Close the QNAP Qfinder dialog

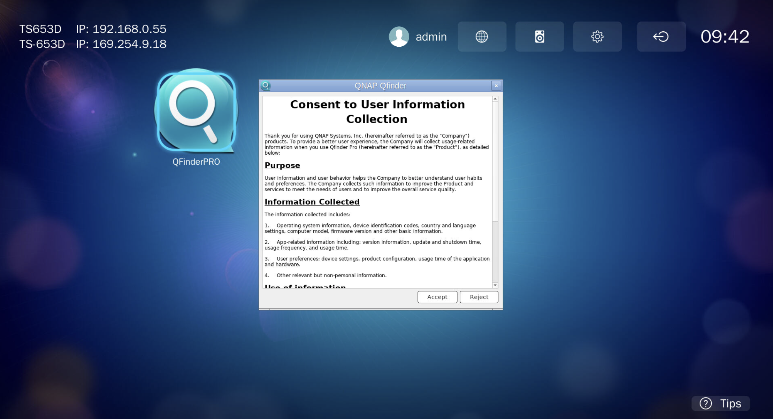pyautogui.click(x=496, y=86)
